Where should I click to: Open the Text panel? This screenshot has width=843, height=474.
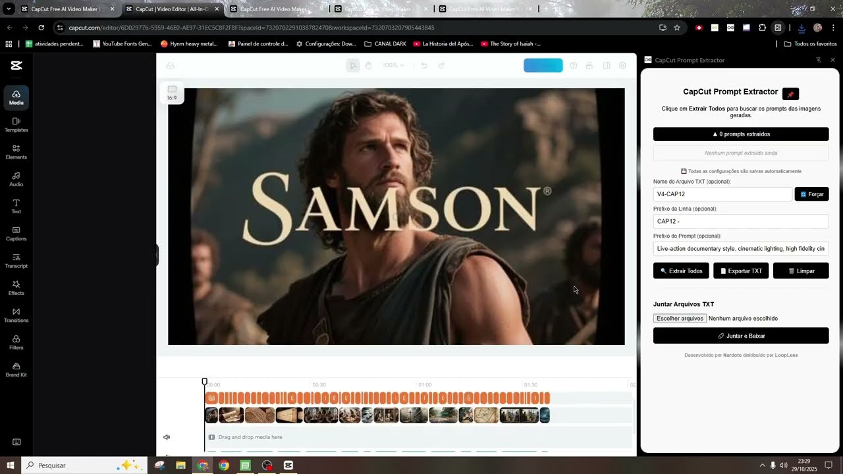click(x=16, y=207)
